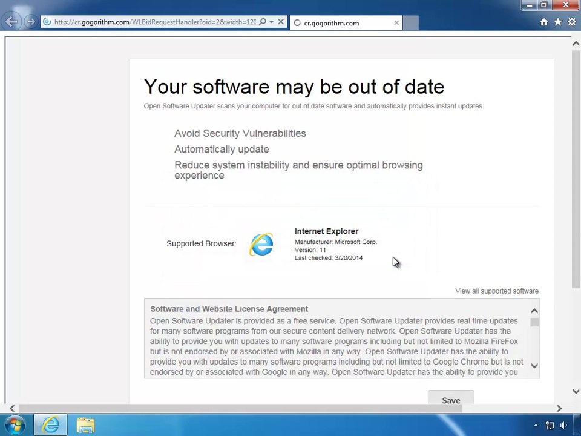Go forward with the Forward arrow
Viewport: 581px width, 436px height.
(30, 22)
